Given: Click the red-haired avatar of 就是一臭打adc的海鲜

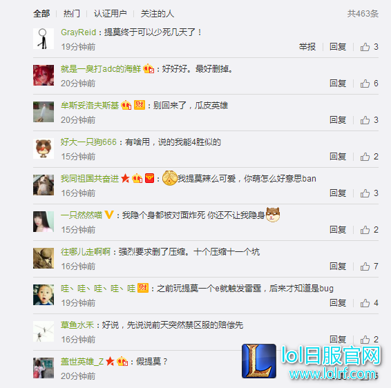Looking at the screenshot, I should (x=44, y=75).
